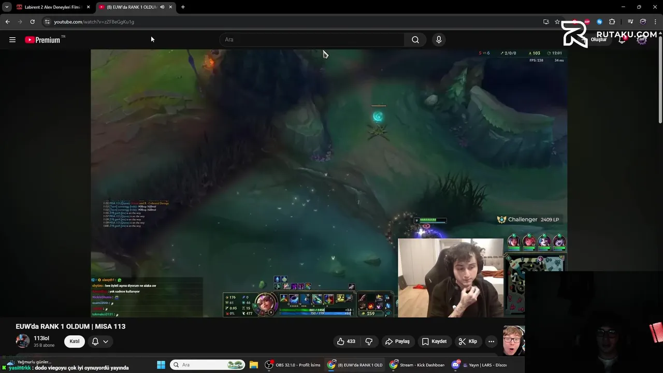Open Chrome three-dot main menu
663x373 pixels.
[x=656, y=22]
